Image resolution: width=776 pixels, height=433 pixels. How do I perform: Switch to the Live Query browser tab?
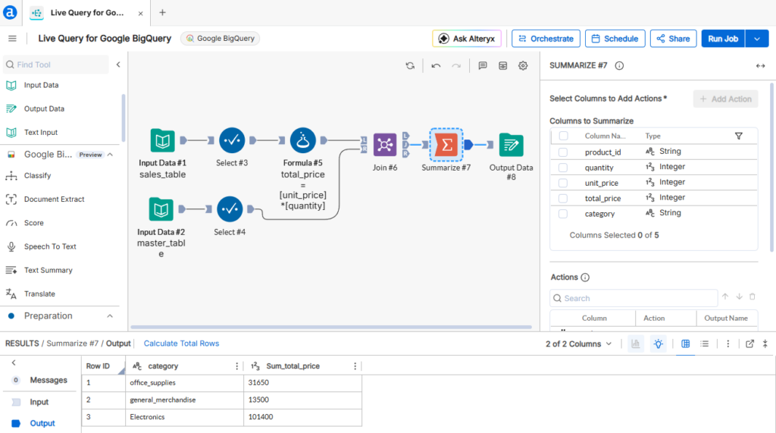86,13
